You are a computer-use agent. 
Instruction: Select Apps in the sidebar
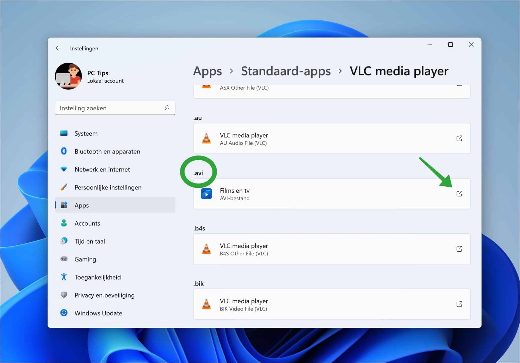(x=81, y=205)
